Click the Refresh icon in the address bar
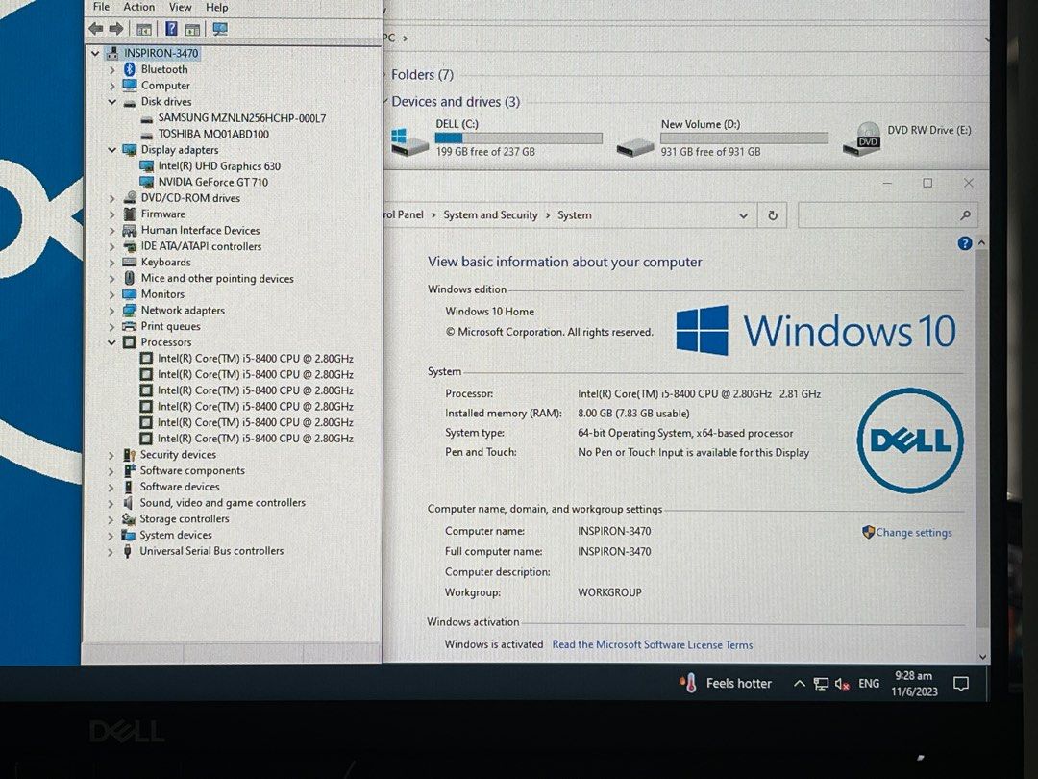Screen dimensions: 1038x779 tap(772, 214)
